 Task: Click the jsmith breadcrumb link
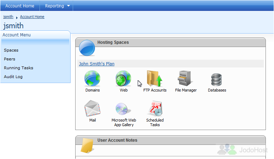pyautogui.click(x=8, y=17)
